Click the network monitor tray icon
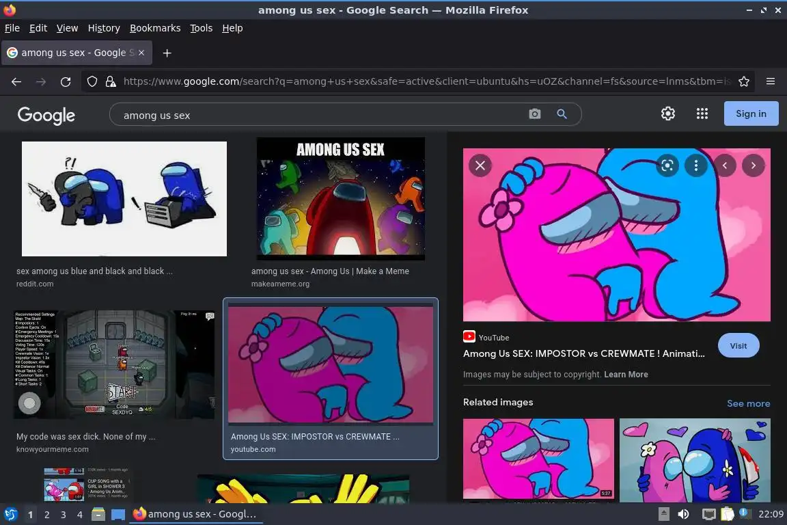Image resolution: width=787 pixels, height=525 pixels. [x=708, y=514]
